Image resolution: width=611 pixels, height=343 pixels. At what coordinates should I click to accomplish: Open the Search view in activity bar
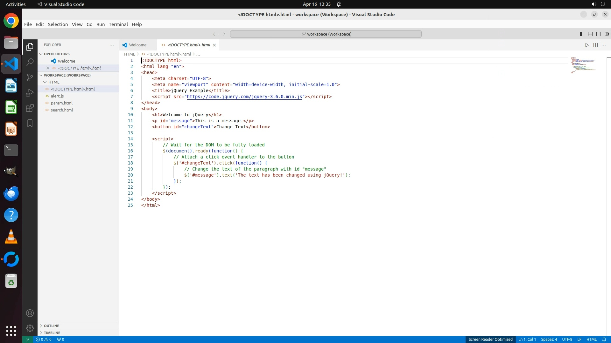(30, 62)
